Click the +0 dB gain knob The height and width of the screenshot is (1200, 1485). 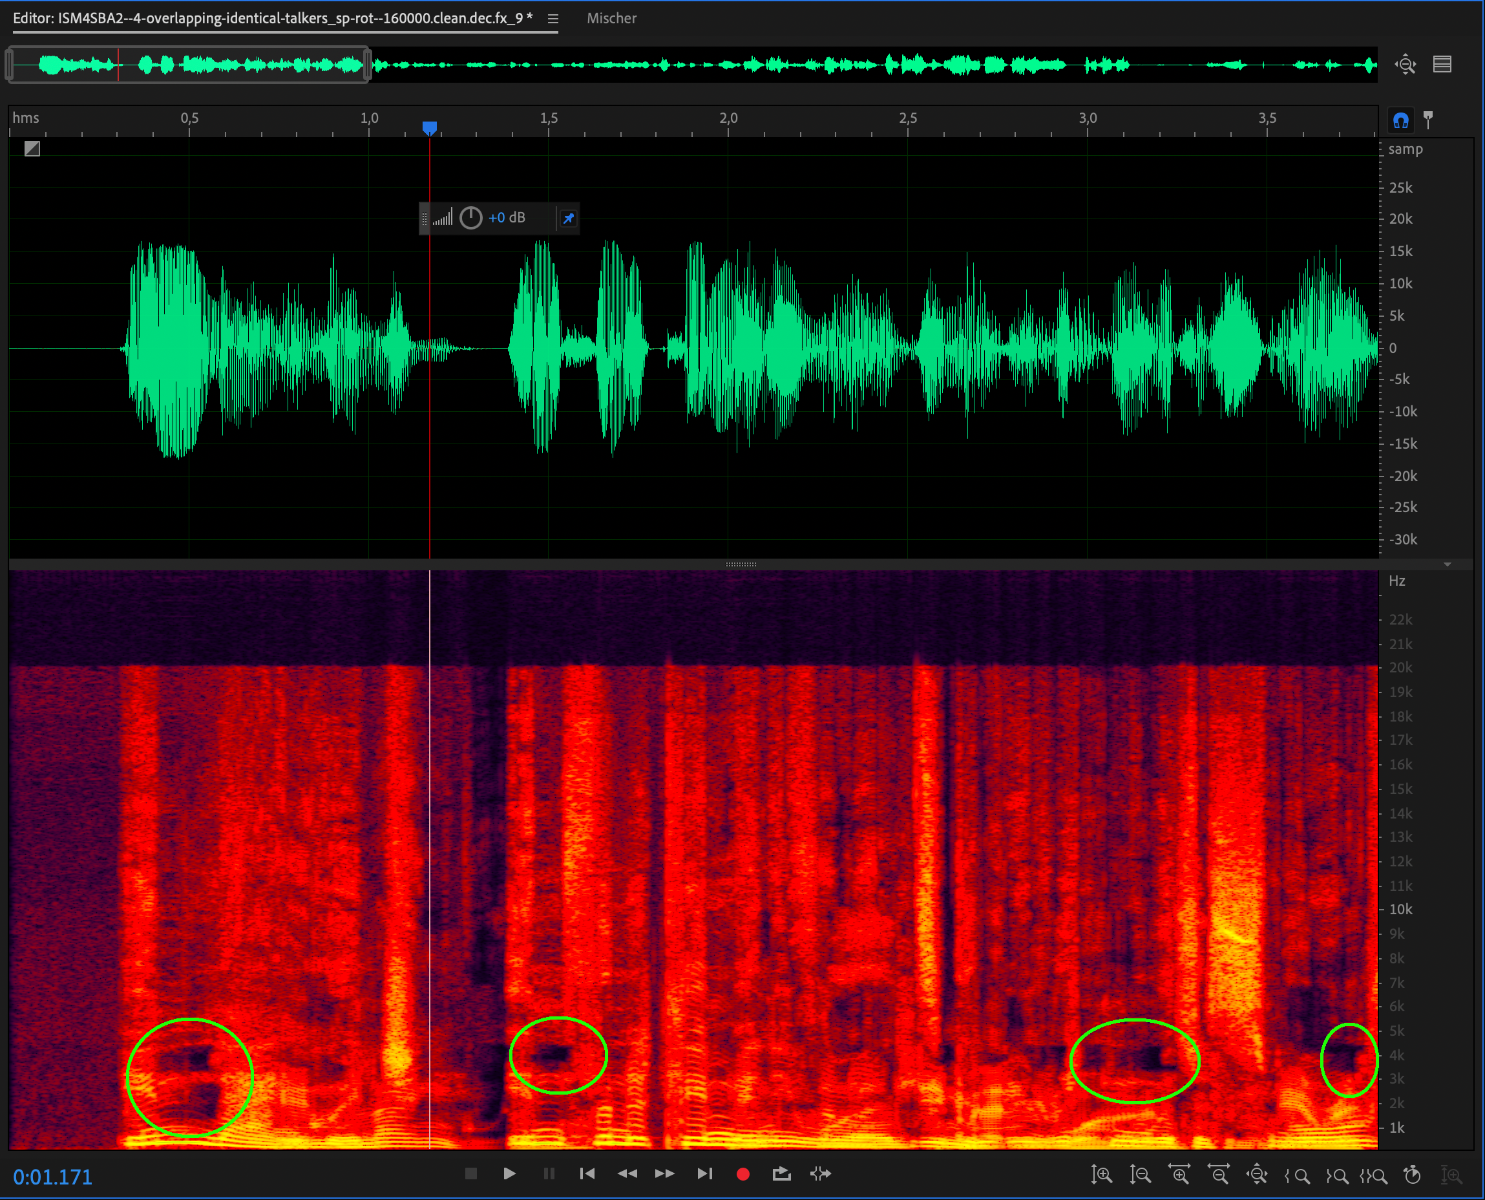pyautogui.click(x=470, y=219)
